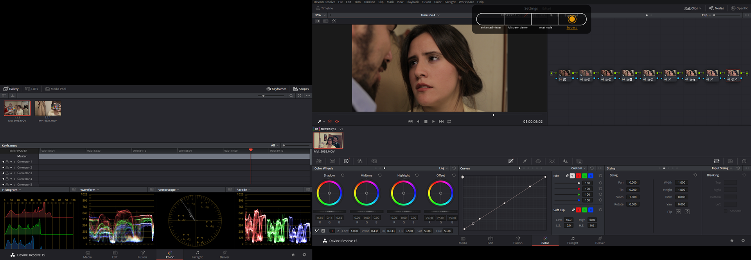Open the Custom curves mode dropdown
This screenshot has height=260, width=751.
[x=579, y=168]
